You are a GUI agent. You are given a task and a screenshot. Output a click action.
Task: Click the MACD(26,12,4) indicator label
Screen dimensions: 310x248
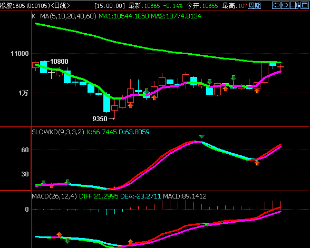54,196
